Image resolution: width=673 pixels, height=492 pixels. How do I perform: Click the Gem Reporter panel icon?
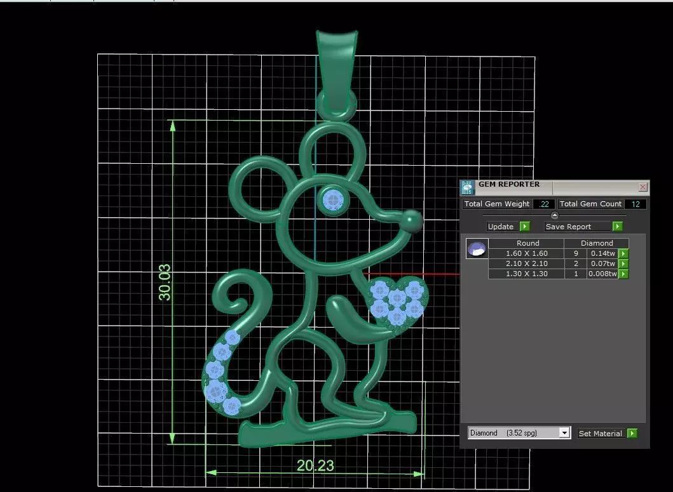(467, 188)
